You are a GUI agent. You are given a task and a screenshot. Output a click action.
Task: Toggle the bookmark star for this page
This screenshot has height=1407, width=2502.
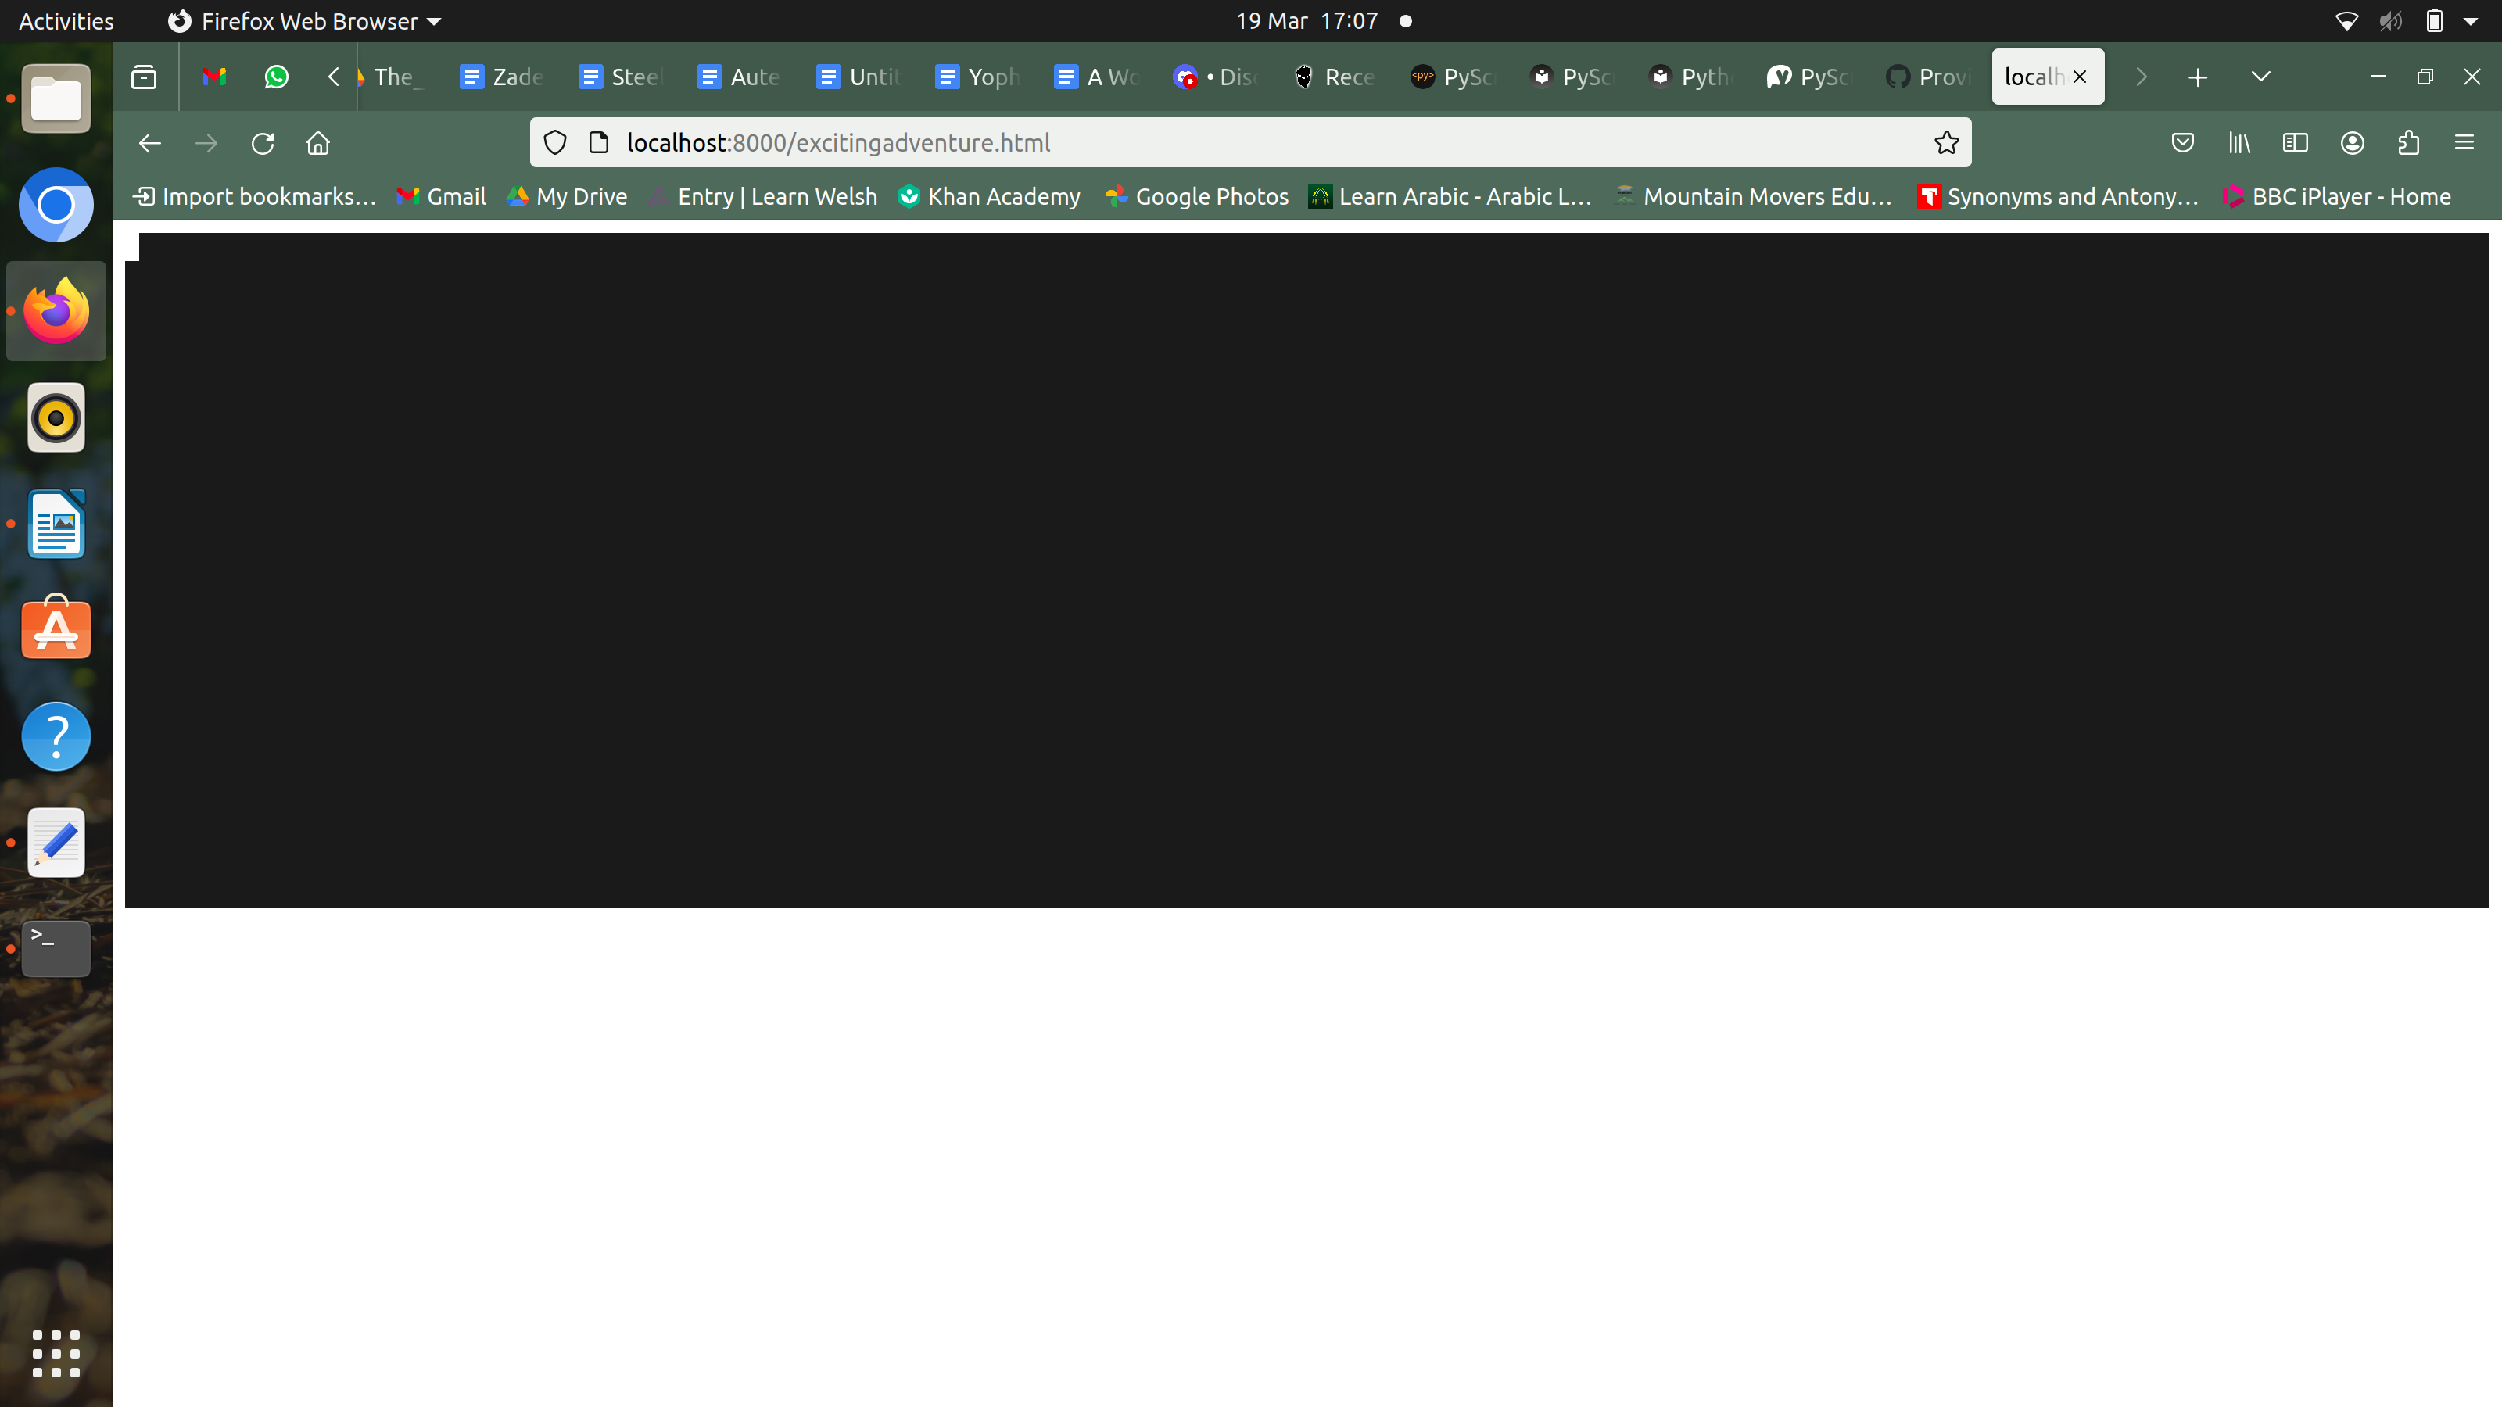pyautogui.click(x=1945, y=143)
